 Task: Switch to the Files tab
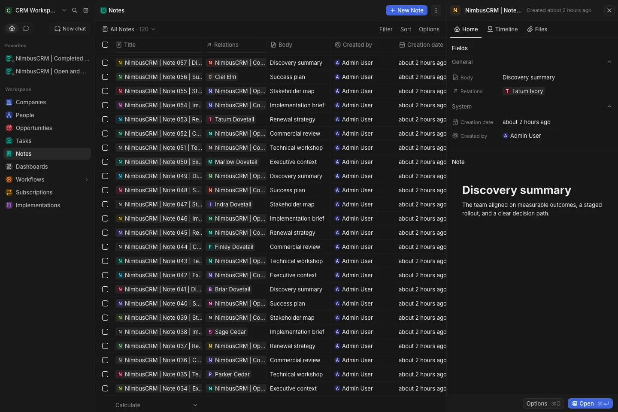pos(537,29)
